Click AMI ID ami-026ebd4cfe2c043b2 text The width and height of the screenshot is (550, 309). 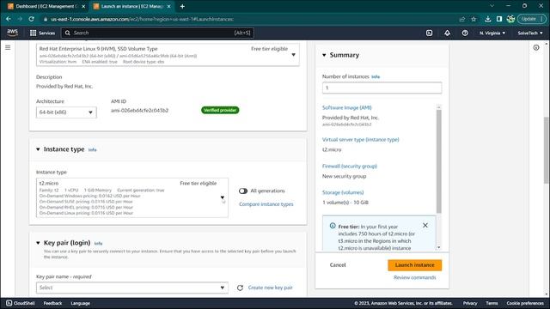[x=139, y=111]
